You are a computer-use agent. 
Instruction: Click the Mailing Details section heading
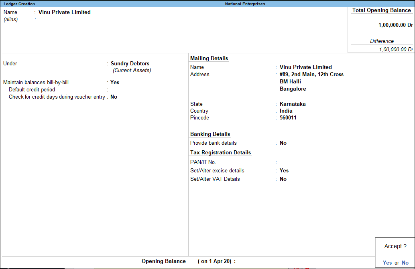pyautogui.click(x=209, y=58)
